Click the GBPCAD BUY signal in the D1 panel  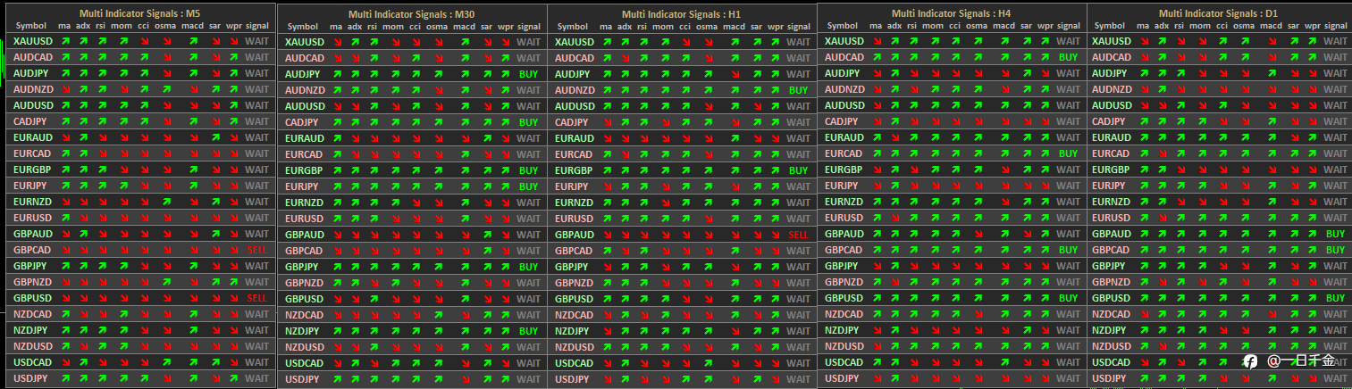1335,250
